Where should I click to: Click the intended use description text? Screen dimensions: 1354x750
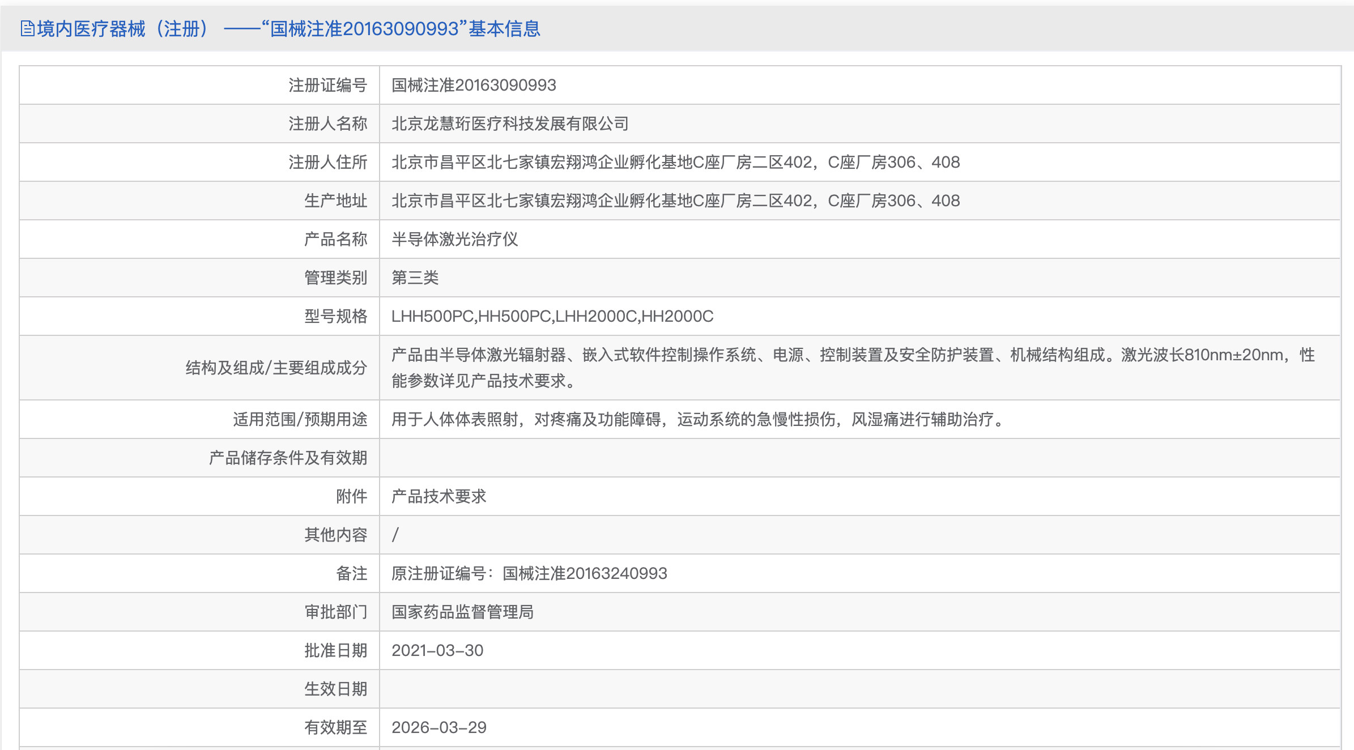click(698, 419)
